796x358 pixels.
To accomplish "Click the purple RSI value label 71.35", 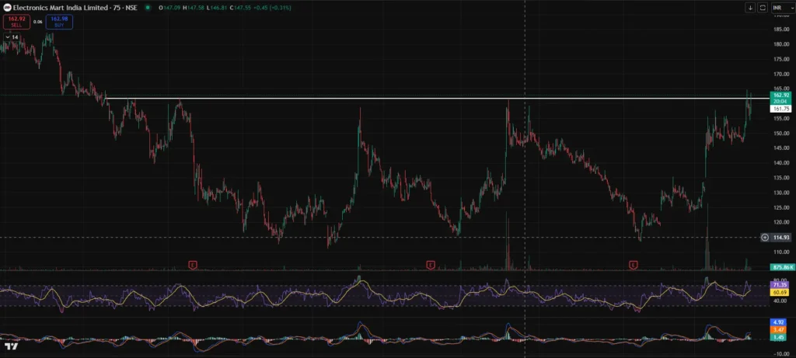I will click(780, 286).
